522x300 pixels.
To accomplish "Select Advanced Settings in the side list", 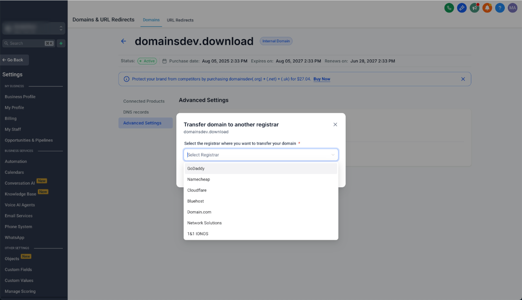I will click(145, 123).
